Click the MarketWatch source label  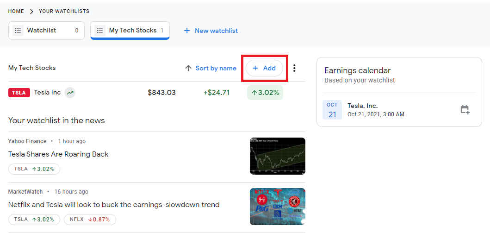(25, 192)
